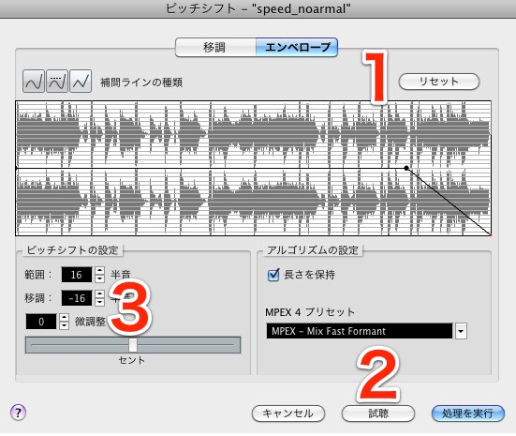The height and width of the screenshot is (436, 516).
Task: Click the ピッチシフトの設定 group title
Action: coord(72,250)
